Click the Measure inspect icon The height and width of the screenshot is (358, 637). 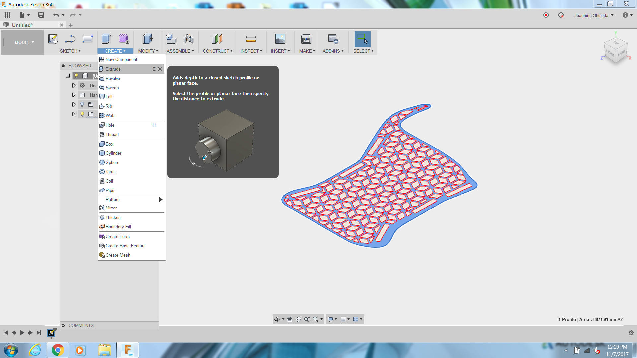tap(251, 39)
